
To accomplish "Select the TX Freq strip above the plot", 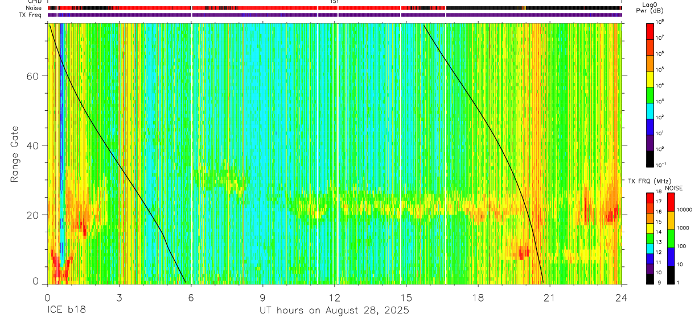I will (x=335, y=15).
